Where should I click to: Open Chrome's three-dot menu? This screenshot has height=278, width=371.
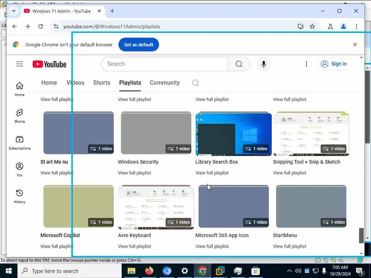click(x=357, y=26)
